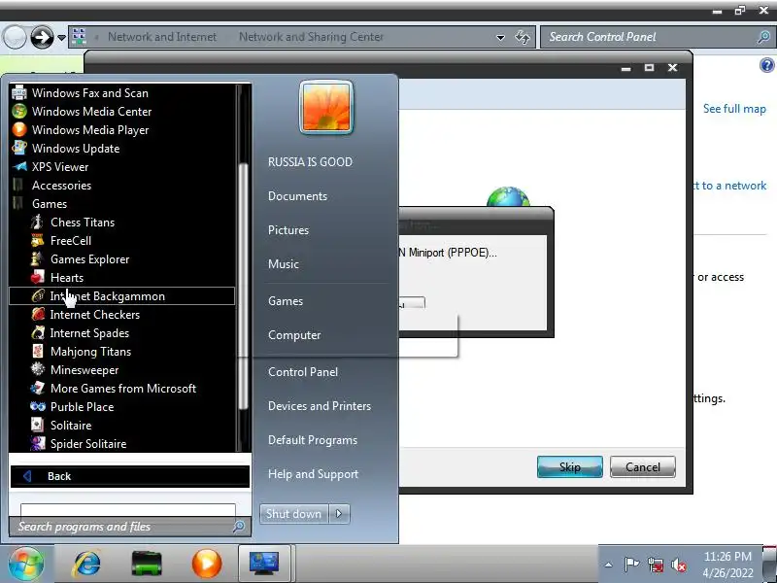Focus Search programs and files box
The height and width of the screenshot is (583, 777).
click(x=130, y=527)
